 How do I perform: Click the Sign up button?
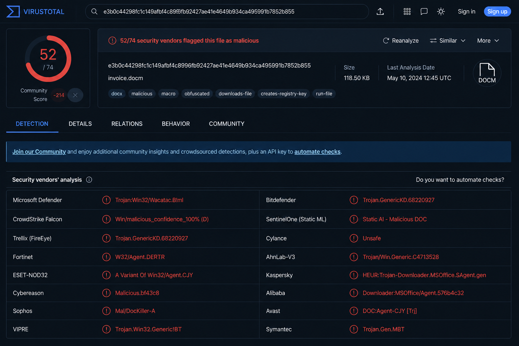click(x=497, y=11)
